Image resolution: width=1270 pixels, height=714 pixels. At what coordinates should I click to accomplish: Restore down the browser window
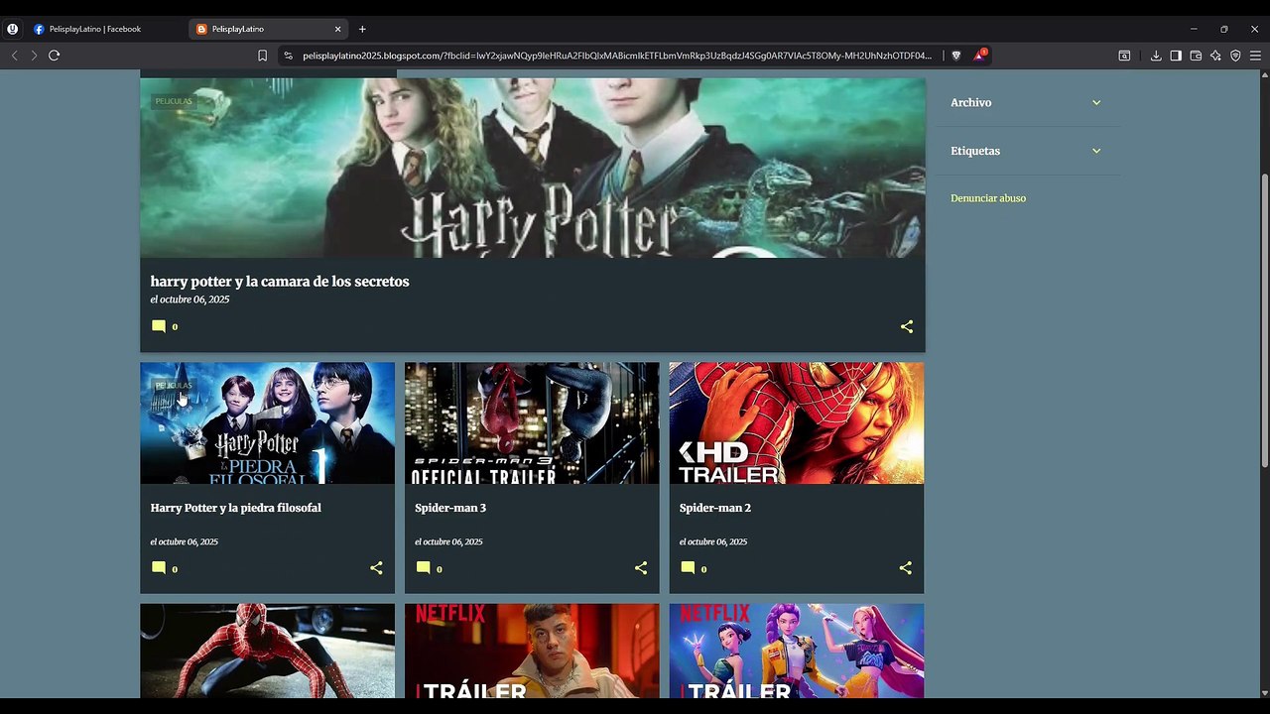1223,29
